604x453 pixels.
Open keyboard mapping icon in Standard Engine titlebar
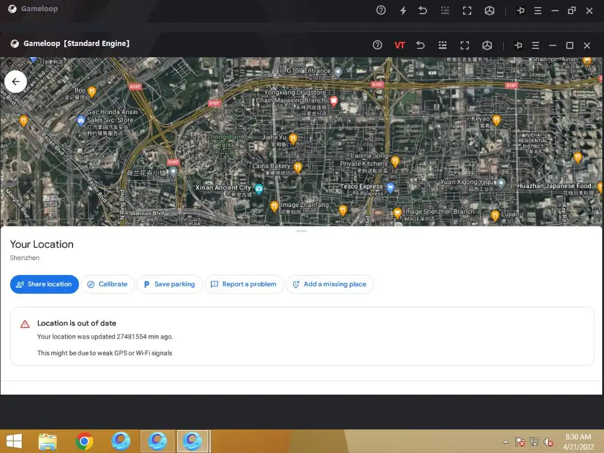442,45
